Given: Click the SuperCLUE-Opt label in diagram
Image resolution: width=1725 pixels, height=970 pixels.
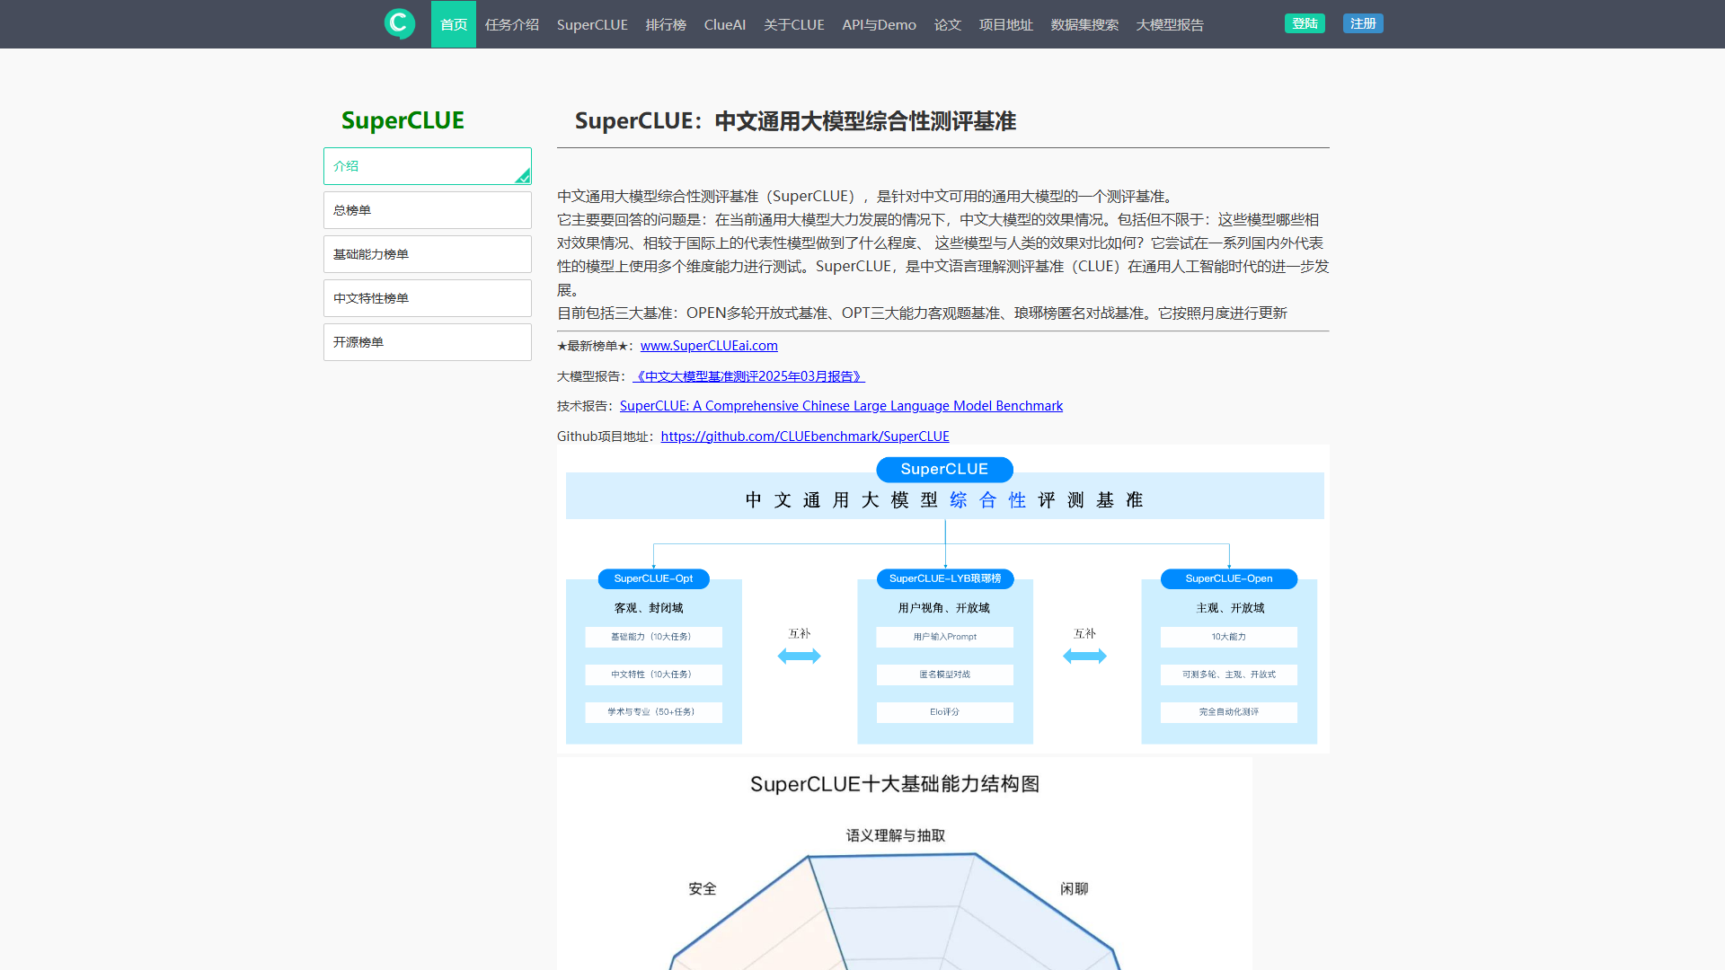Looking at the screenshot, I should click(x=653, y=578).
